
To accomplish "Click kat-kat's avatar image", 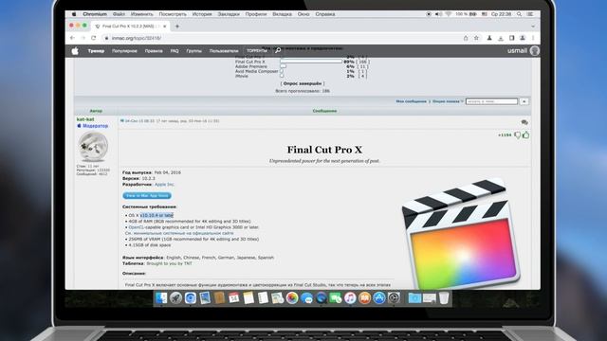I will coord(93,147).
